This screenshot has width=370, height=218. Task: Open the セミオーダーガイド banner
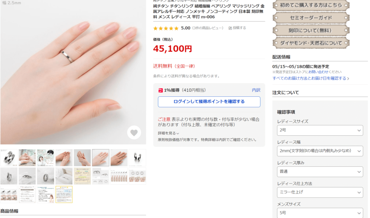[311, 18]
